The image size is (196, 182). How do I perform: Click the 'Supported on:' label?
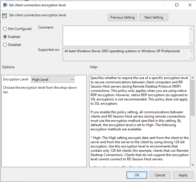point(49,50)
